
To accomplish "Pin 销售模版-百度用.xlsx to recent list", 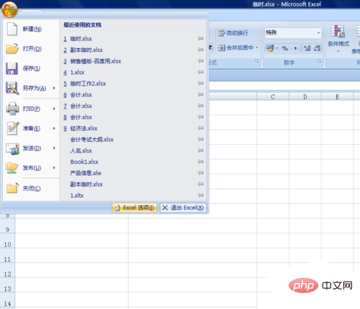I will tap(200, 61).
